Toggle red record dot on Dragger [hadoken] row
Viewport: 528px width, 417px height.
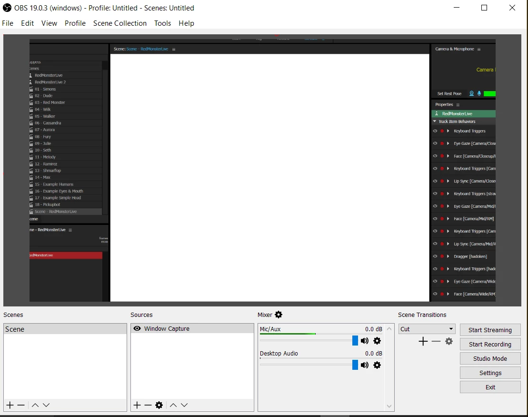pyautogui.click(x=442, y=256)
